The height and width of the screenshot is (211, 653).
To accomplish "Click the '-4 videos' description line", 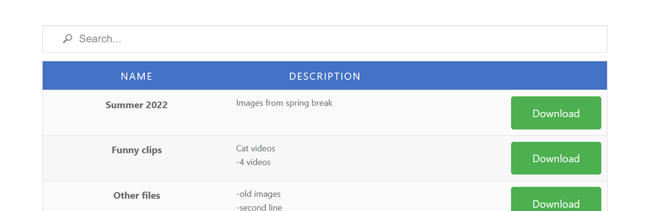I will 253,162.
